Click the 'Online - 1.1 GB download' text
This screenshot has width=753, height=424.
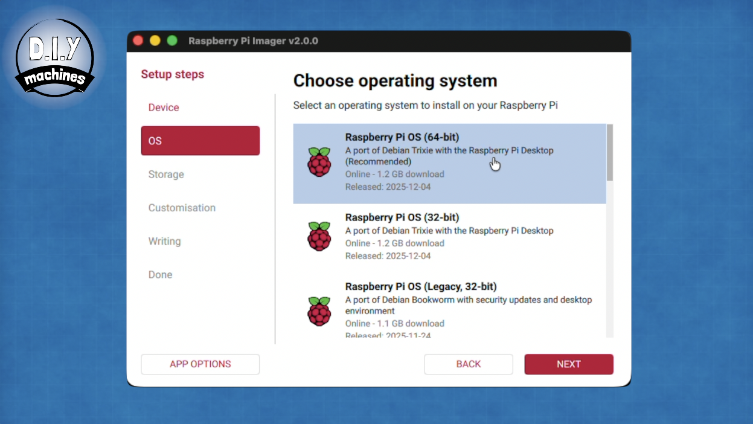coord(395,324)
